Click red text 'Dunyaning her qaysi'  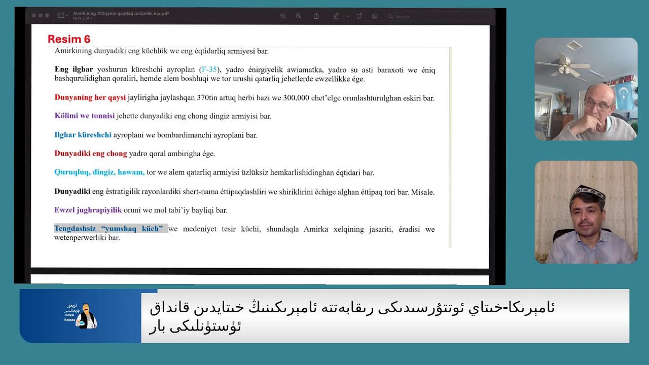(90, 98)
